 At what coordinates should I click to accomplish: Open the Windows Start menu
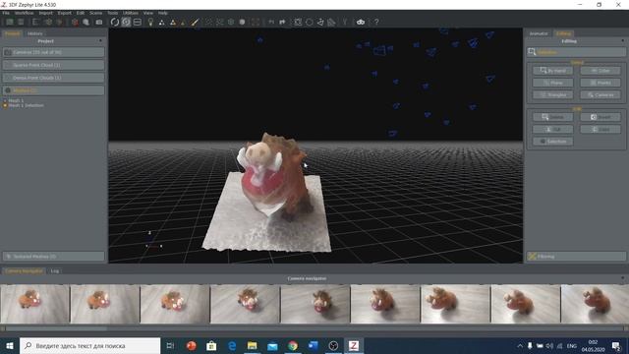pyautogui.click(x=10, y=345)
